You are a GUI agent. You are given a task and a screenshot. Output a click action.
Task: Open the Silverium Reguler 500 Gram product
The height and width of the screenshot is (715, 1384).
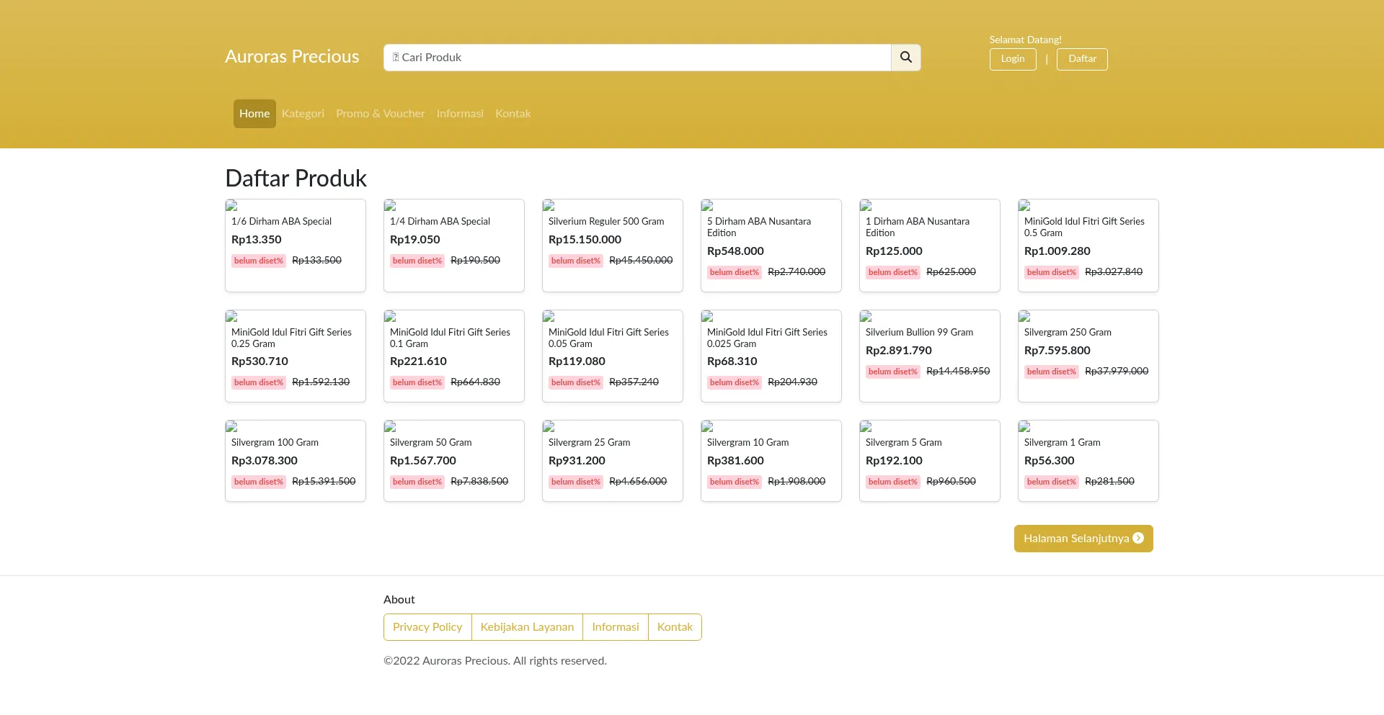click(x=605, y=222)
